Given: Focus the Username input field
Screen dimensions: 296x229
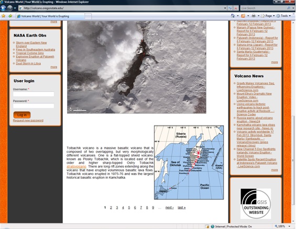Looking at the screenshot, I should coord(34,94).
